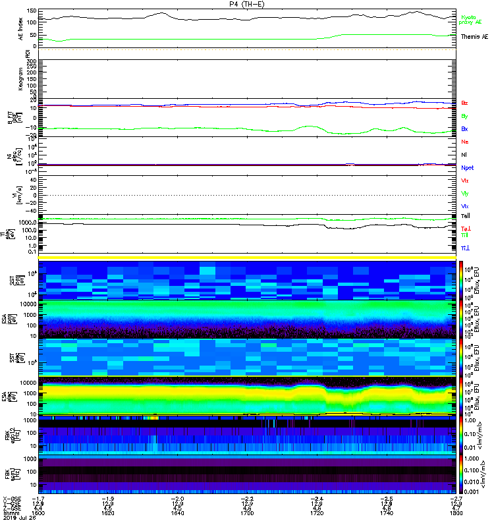
Task: Click the FBK scm1 [Hz] axis label
Action: tap(12, 474)
